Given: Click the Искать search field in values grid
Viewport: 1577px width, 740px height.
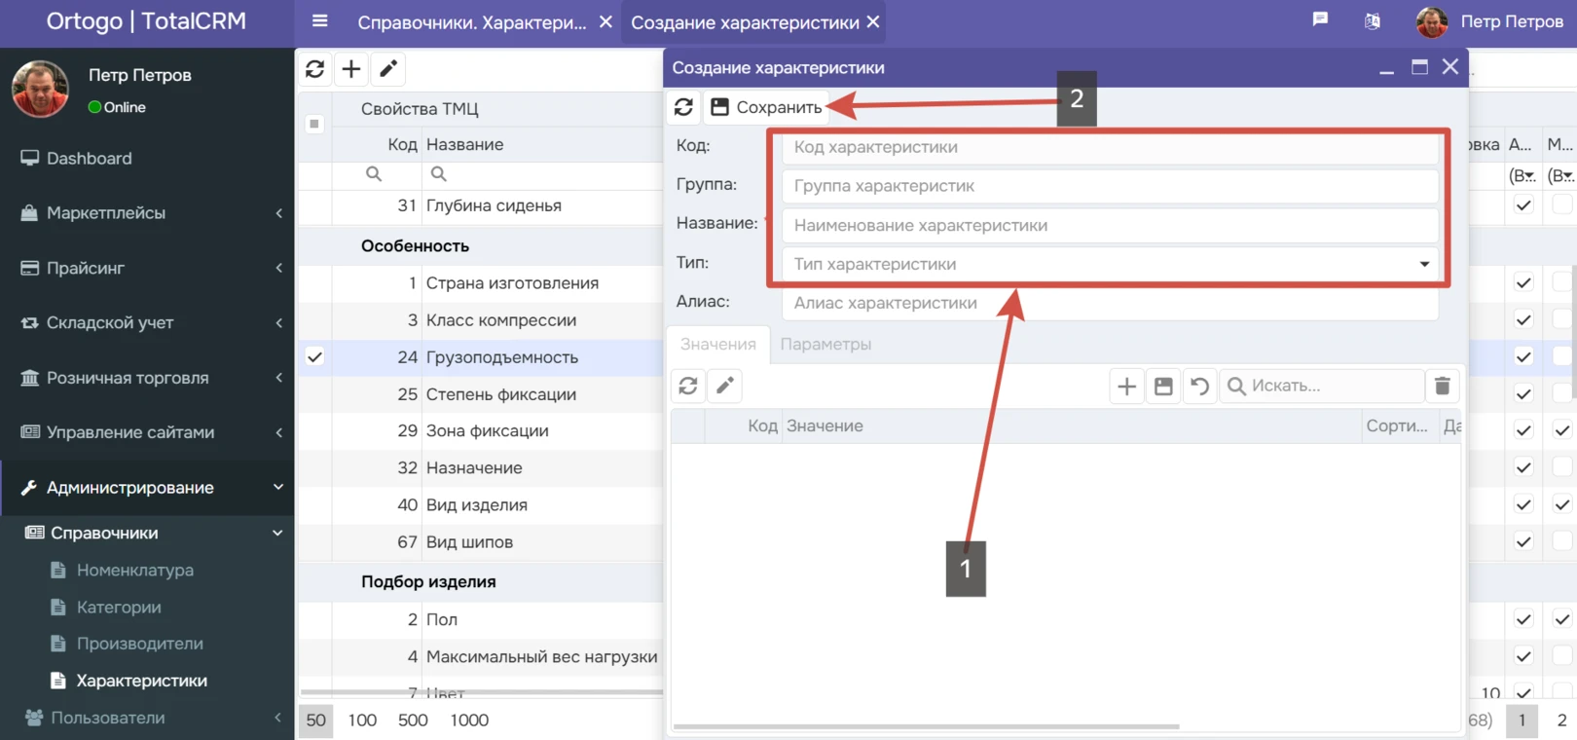Looking at the screenshot, I should [x=1322, y=387].
